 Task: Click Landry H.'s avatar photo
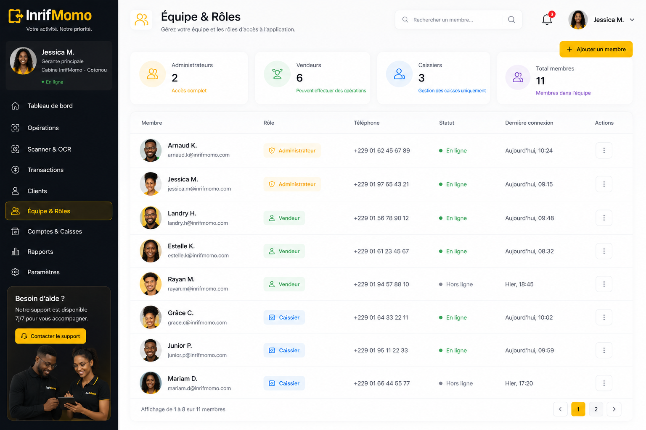click(x=151, y=218)
